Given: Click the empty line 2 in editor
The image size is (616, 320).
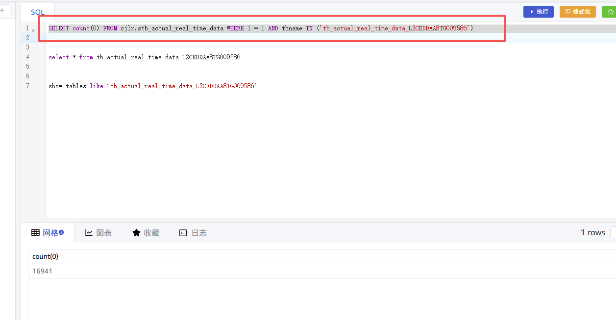Looking at the screenshot, I should point(196,38).
